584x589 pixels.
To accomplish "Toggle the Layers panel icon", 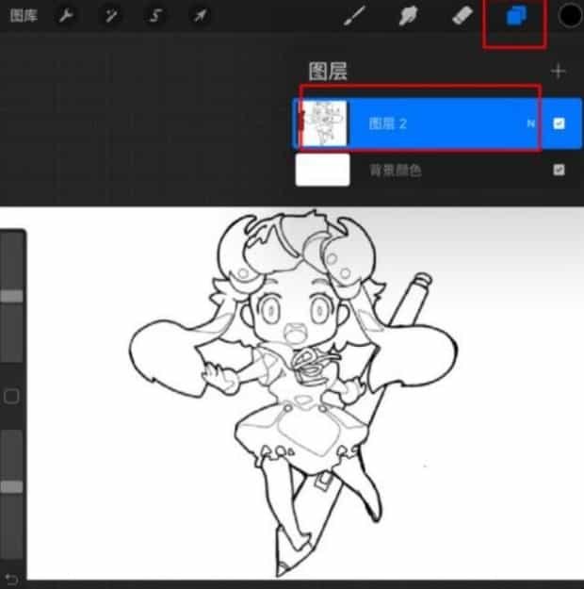I will click(x=515, y=17).
